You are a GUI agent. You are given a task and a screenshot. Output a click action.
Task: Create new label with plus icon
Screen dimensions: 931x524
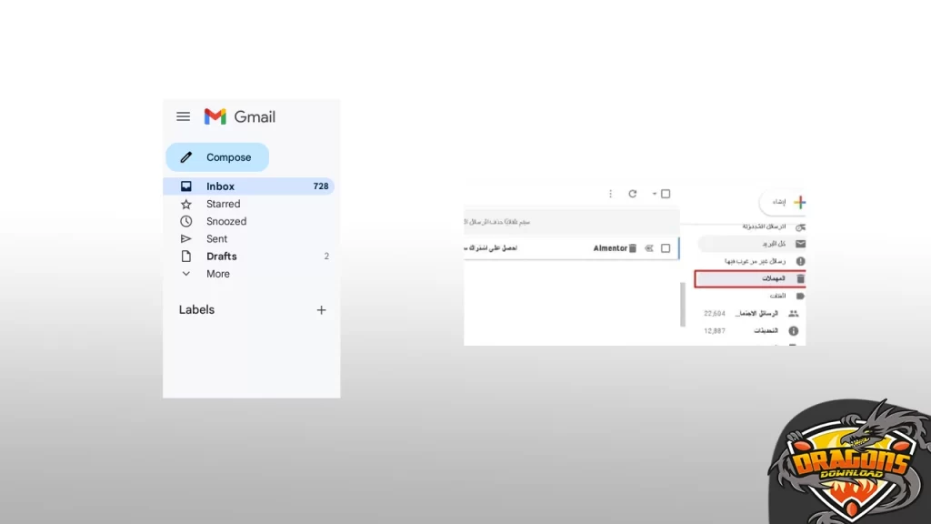tap(321, 310)
